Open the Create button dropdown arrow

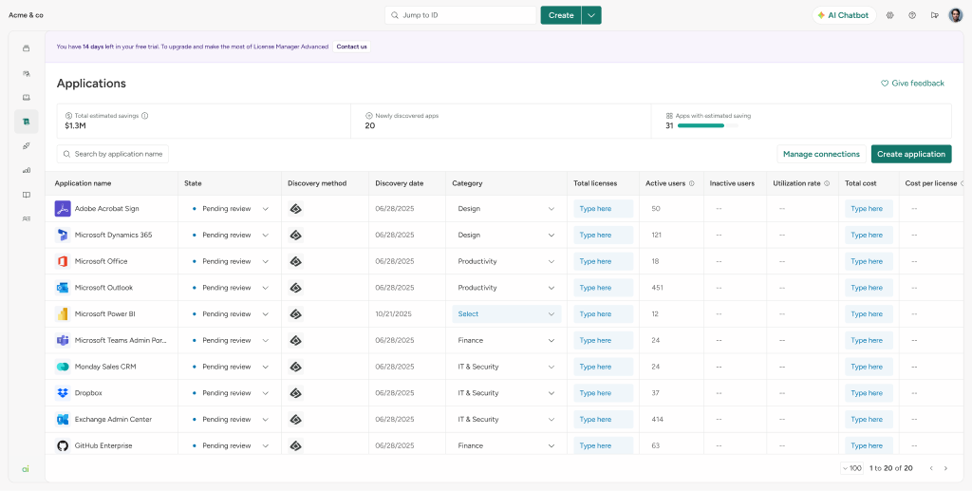591,15
